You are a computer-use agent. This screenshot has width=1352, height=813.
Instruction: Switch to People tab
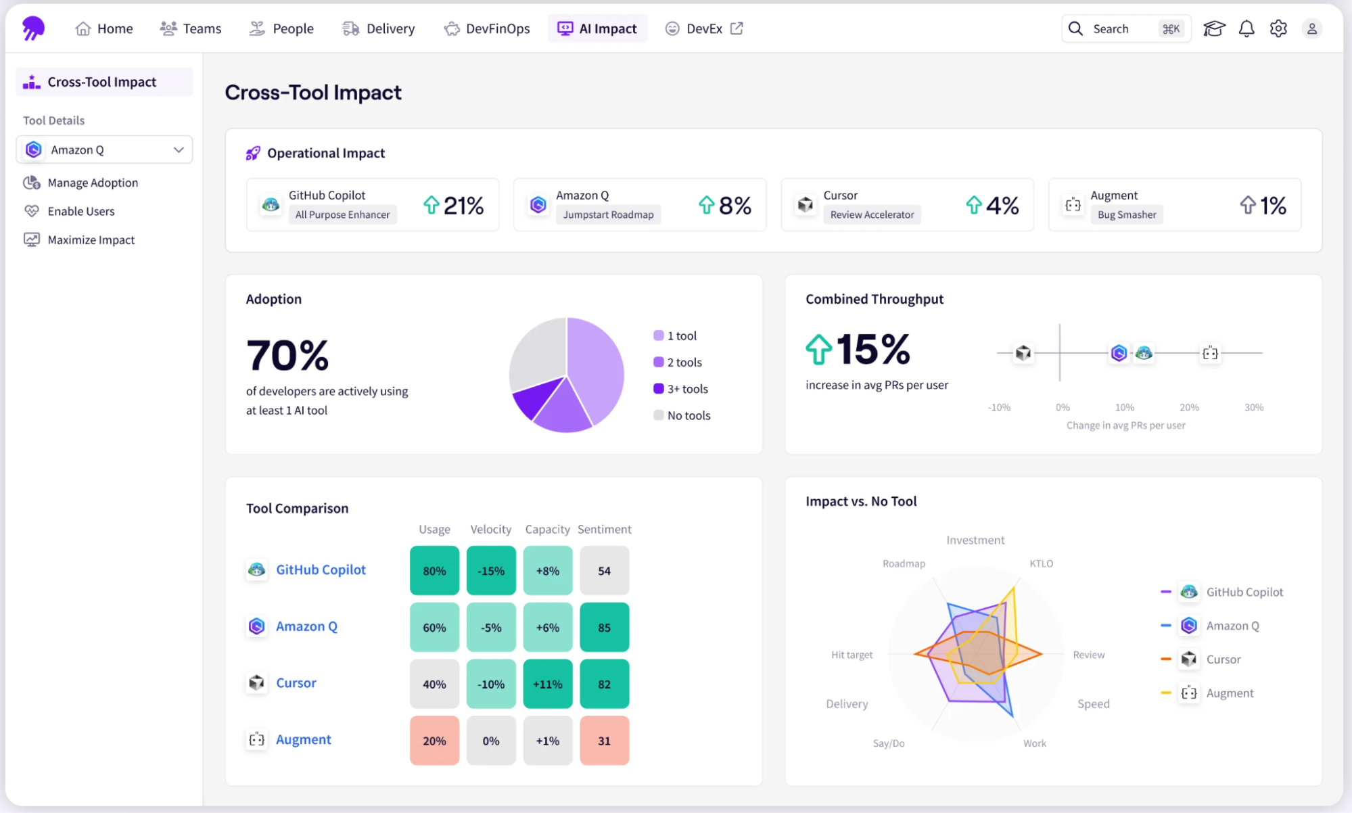coord(281,28)
